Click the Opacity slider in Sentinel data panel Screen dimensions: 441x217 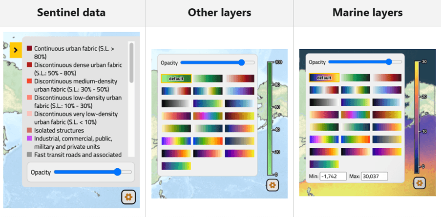click(117, 172)
